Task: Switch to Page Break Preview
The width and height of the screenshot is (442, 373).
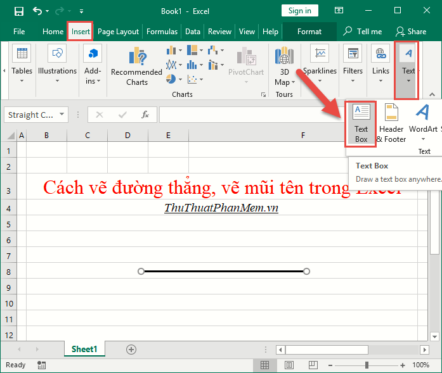Action: [313, 365]
